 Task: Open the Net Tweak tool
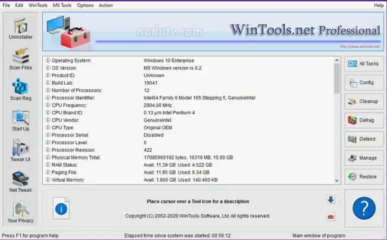(21, 182)
